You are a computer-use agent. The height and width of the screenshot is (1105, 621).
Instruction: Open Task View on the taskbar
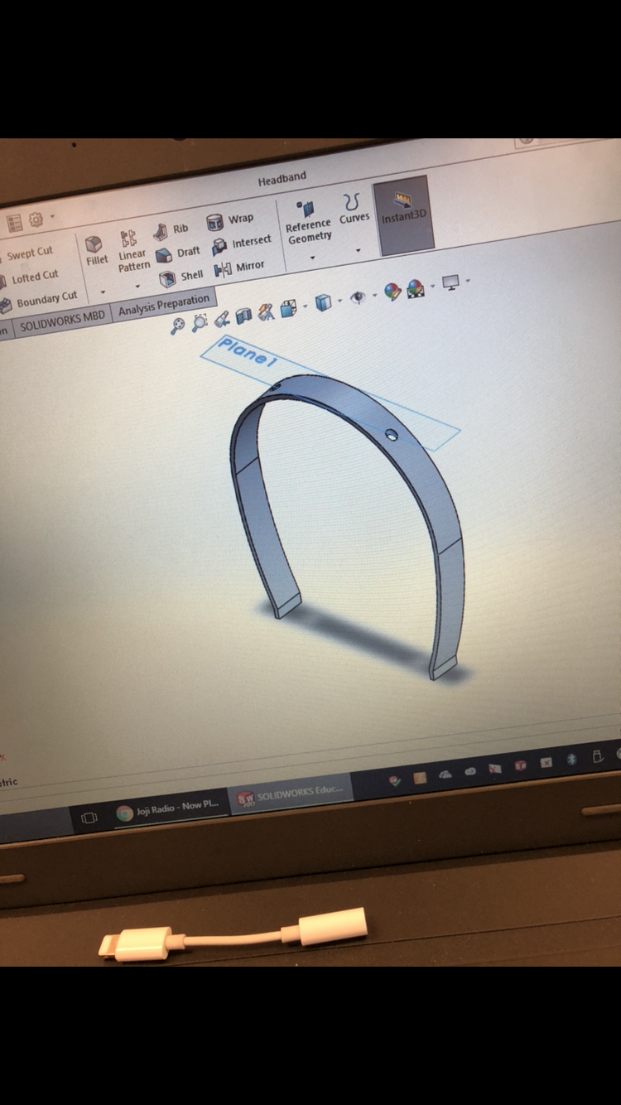[x=89, y=818]
